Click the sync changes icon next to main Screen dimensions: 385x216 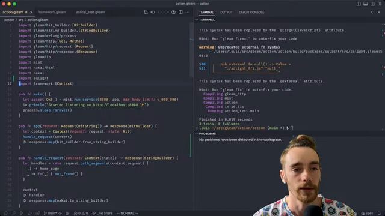[60, 214]
